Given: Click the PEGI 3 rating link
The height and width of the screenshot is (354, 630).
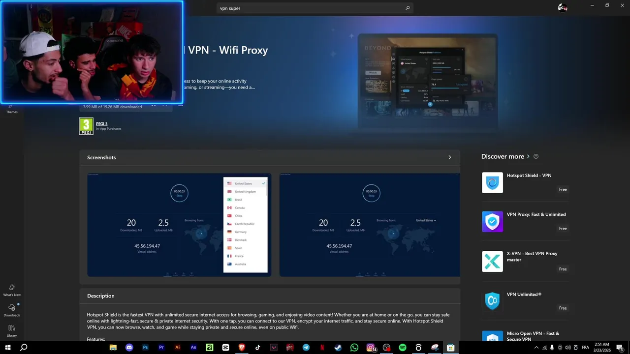Looking at the screenshot, I should click(101, 124).
